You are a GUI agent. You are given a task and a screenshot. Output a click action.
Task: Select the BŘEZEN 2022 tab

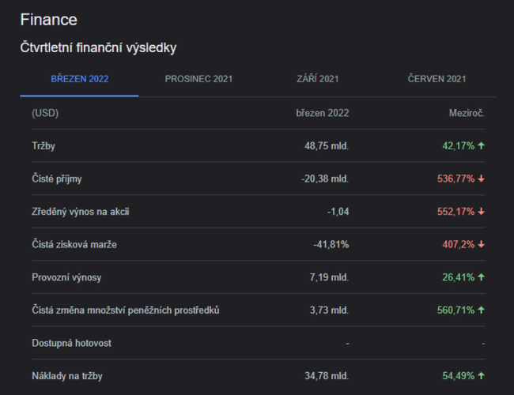(79, 79)
